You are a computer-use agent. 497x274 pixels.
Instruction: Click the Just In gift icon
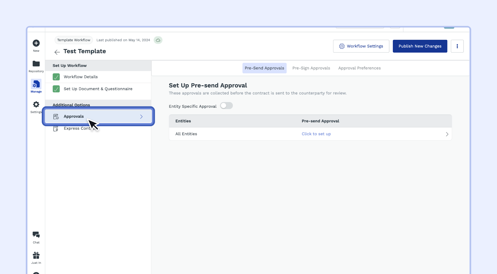(36, 255)
